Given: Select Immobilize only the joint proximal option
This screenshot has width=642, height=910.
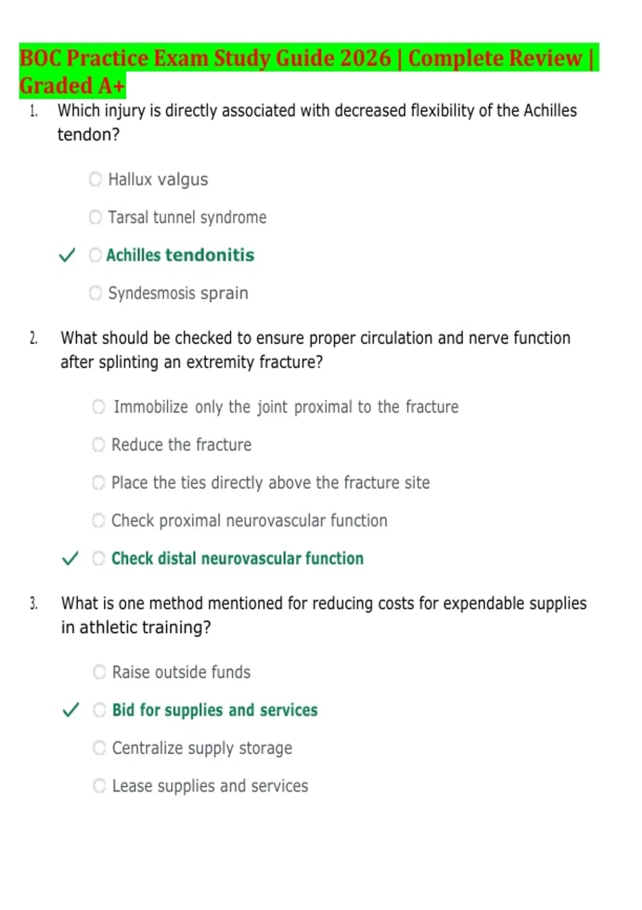Looking at the screenshot, I should coord(98,407).
